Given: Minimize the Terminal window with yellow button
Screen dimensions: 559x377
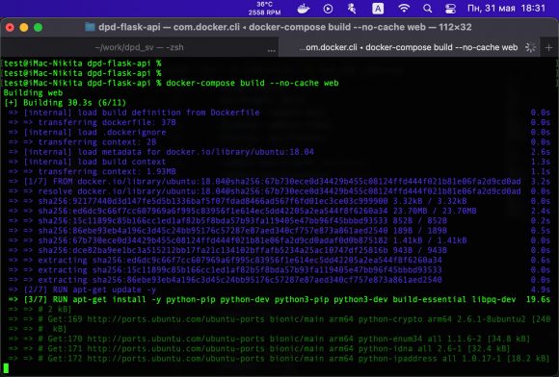Looking at the screenshot, I should (24, 27).
